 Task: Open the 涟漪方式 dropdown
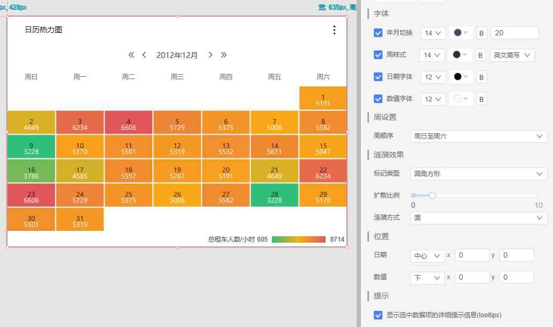click(478, 218)
